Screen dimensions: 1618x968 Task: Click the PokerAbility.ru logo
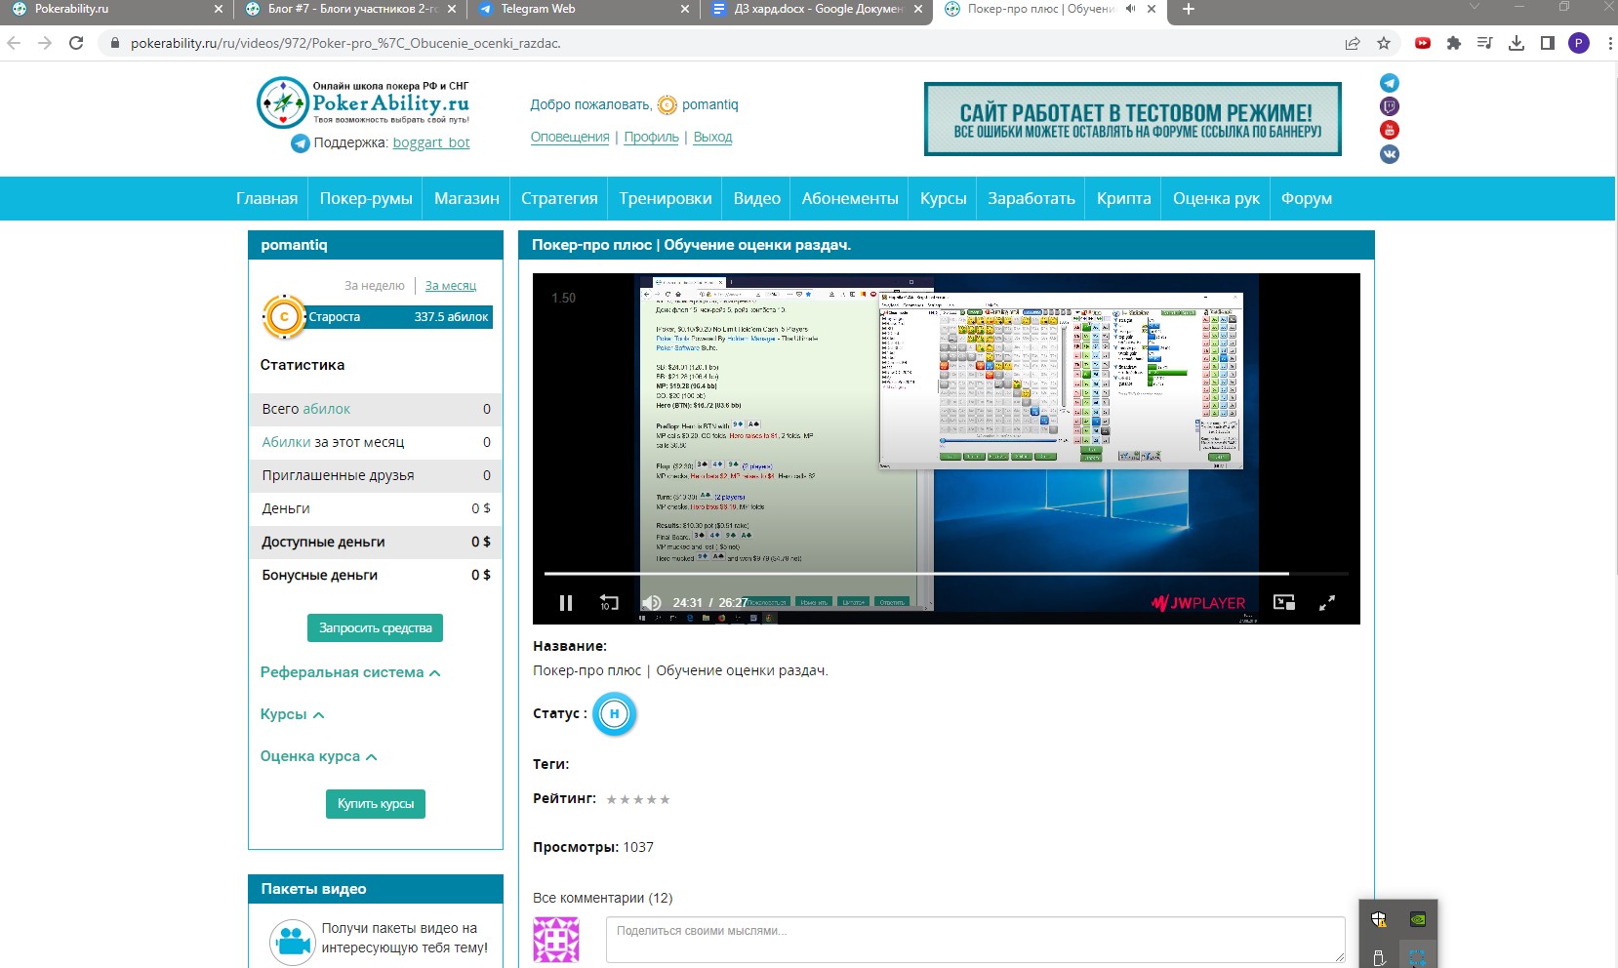(363, 102)
